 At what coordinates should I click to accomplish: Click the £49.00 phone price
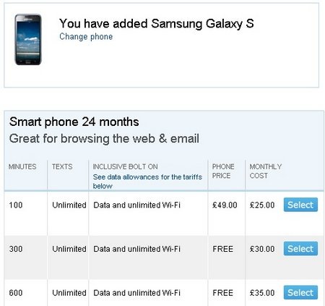[x=225, y=205]
